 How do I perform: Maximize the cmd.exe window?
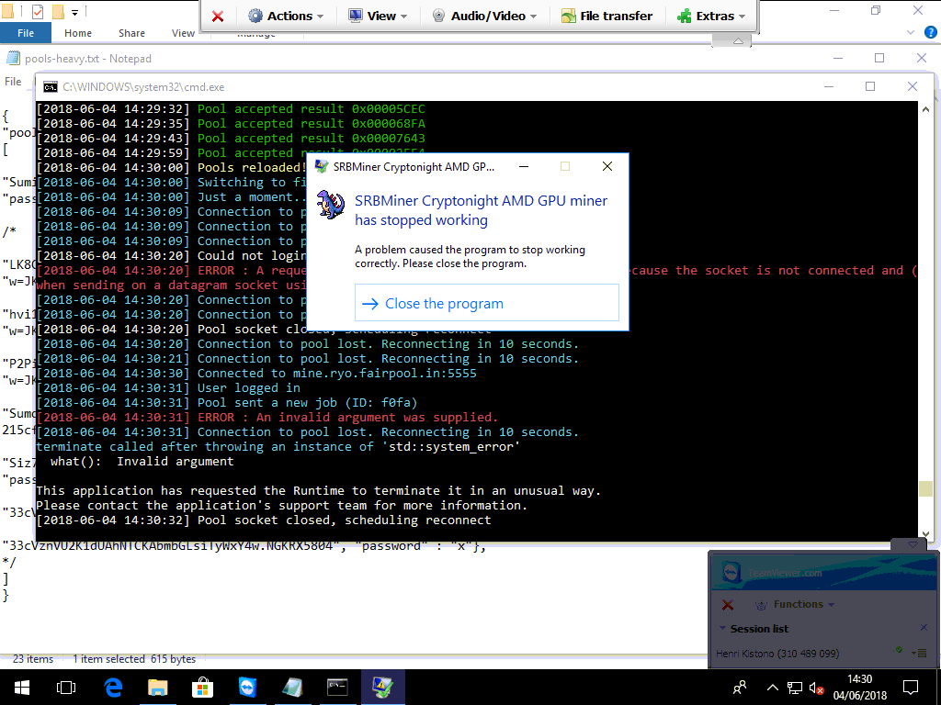tap(870, 87)
